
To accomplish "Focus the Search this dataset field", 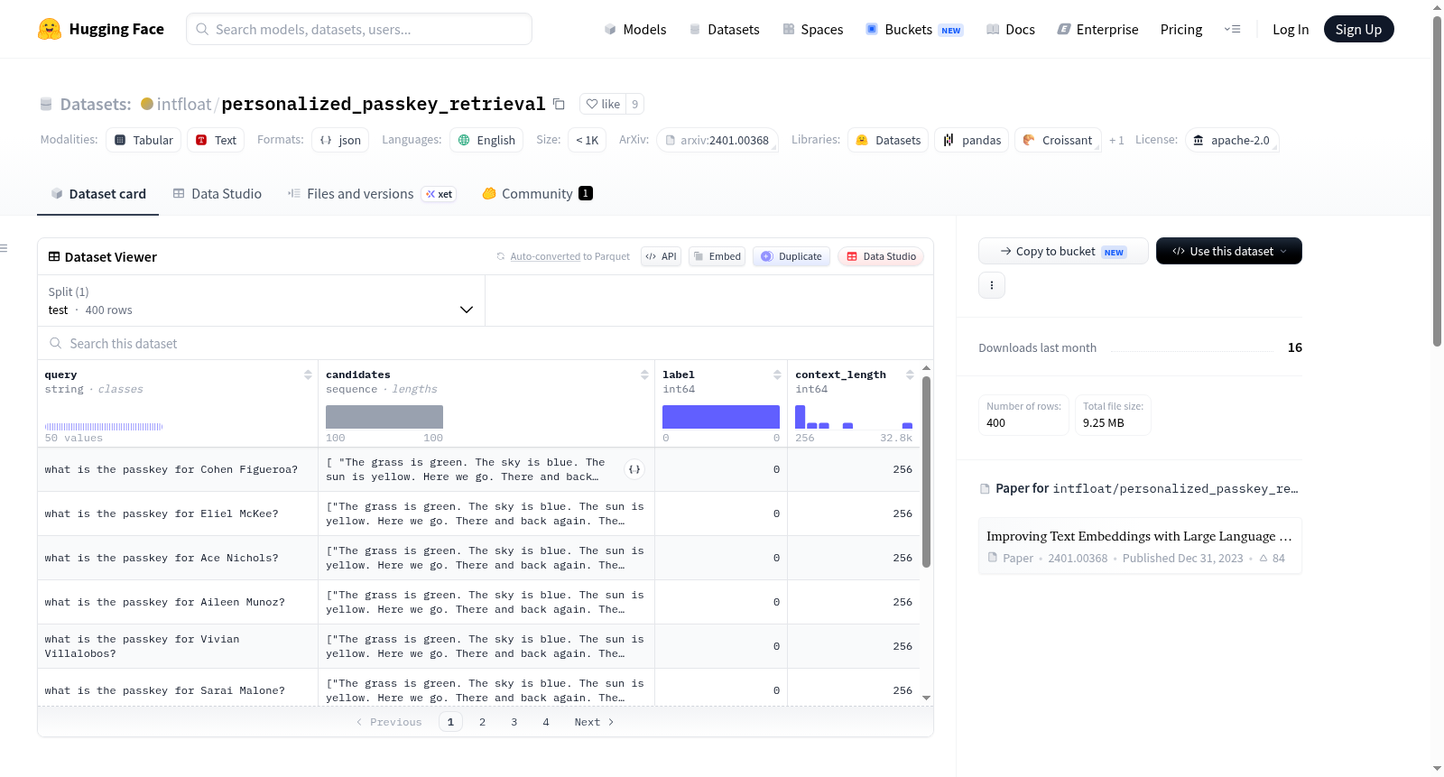I will [486, 343].
